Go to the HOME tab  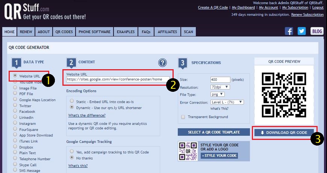tap(10, 32)
